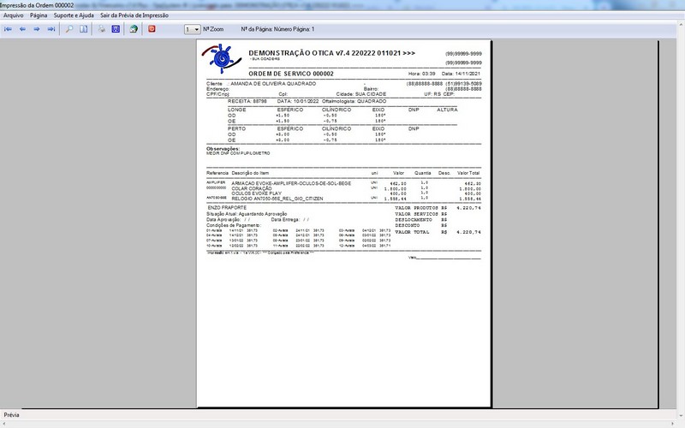Screen dimensions: 685x428
Task: Click the Prévia status bar text
Action: click(x=11, y=415)
